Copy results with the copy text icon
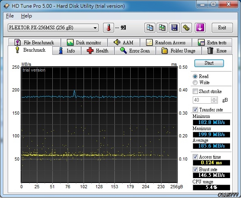241x198 pixels. coord(150,28)
